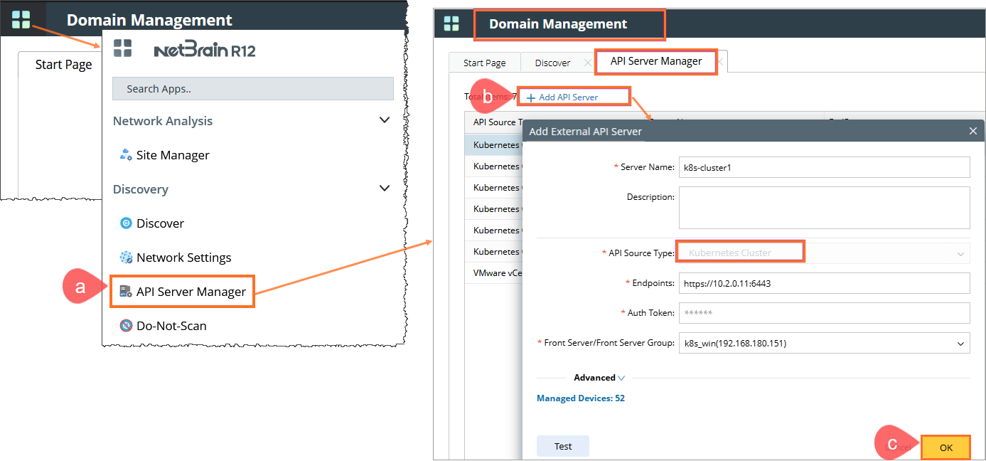Expand the Advanced settings chevron
Viewport: 986px width, 461px height.
click(621, 378)
